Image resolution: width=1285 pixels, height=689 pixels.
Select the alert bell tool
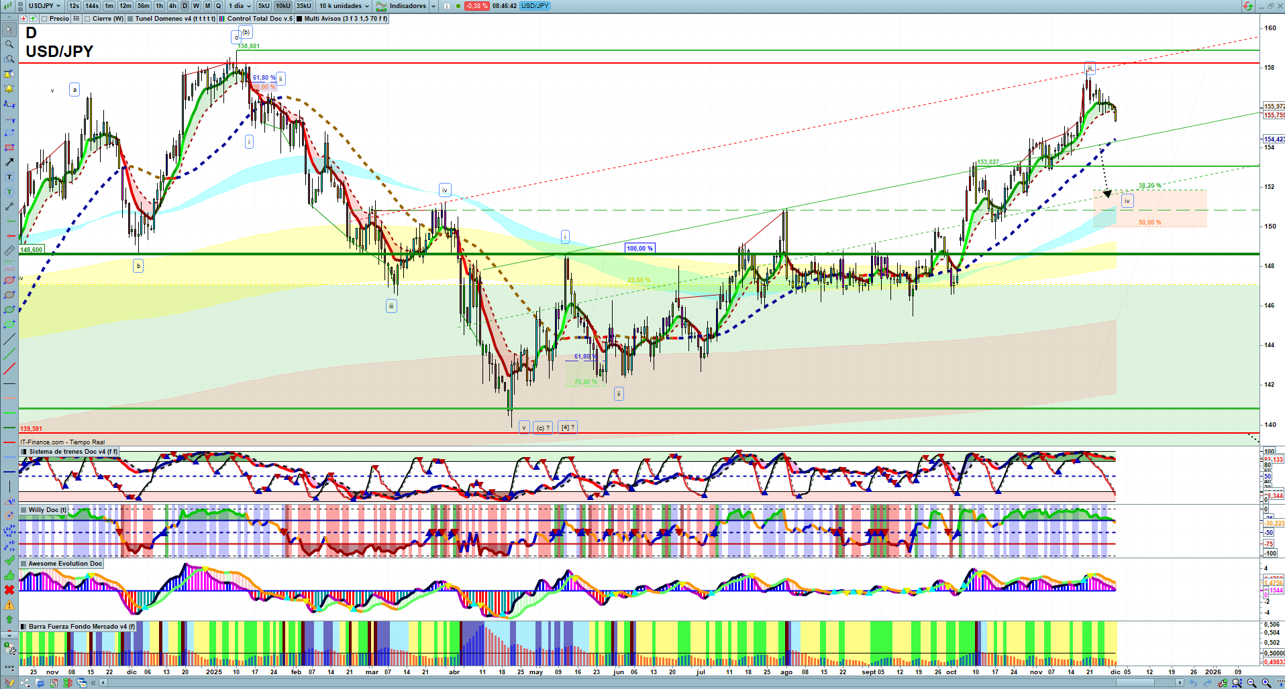(x=9, y=88)
